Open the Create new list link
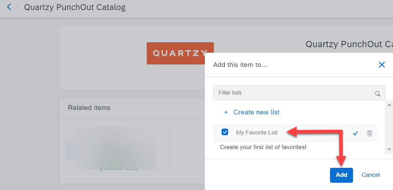 pyautogui.click(x=256, y=112)
